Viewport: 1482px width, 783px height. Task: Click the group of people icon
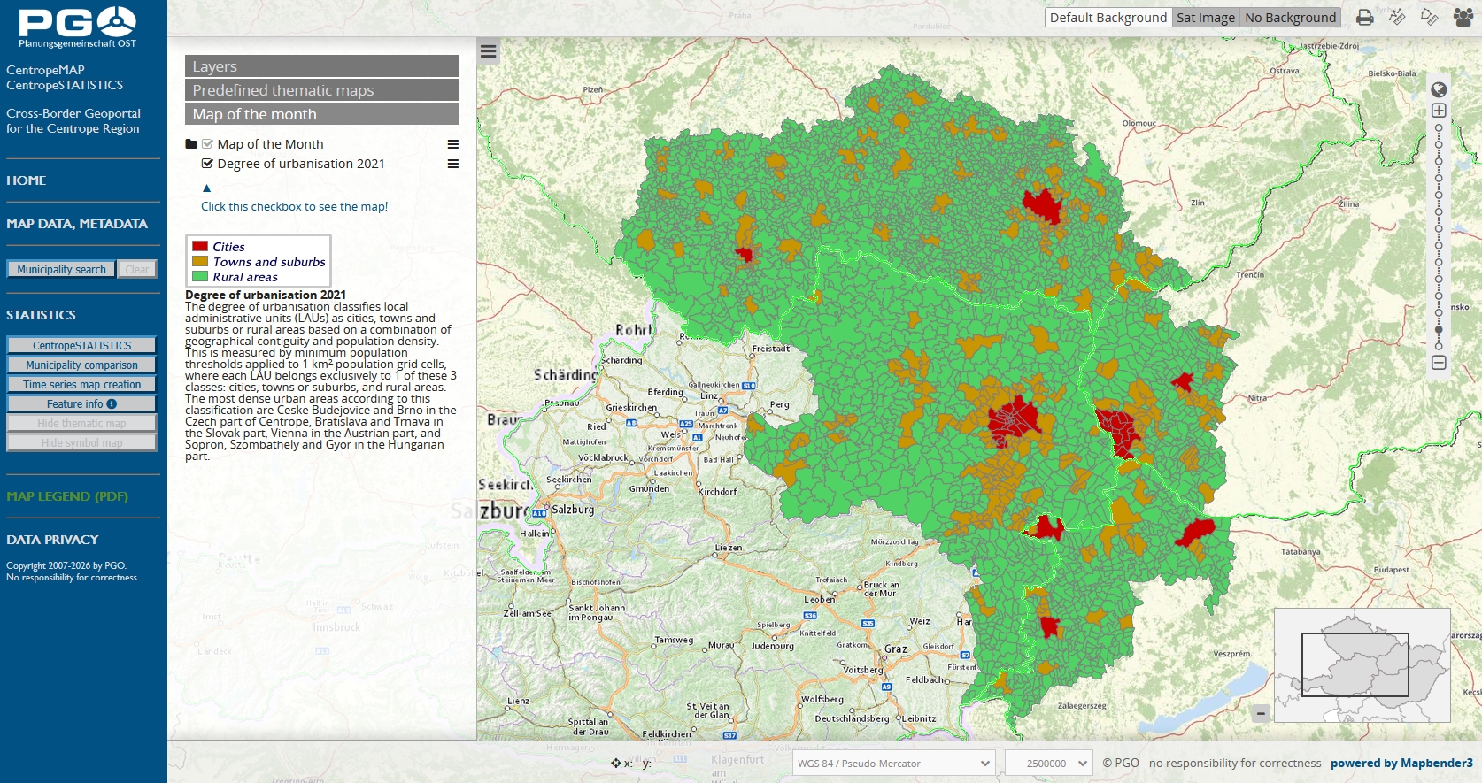[1463, 18]
